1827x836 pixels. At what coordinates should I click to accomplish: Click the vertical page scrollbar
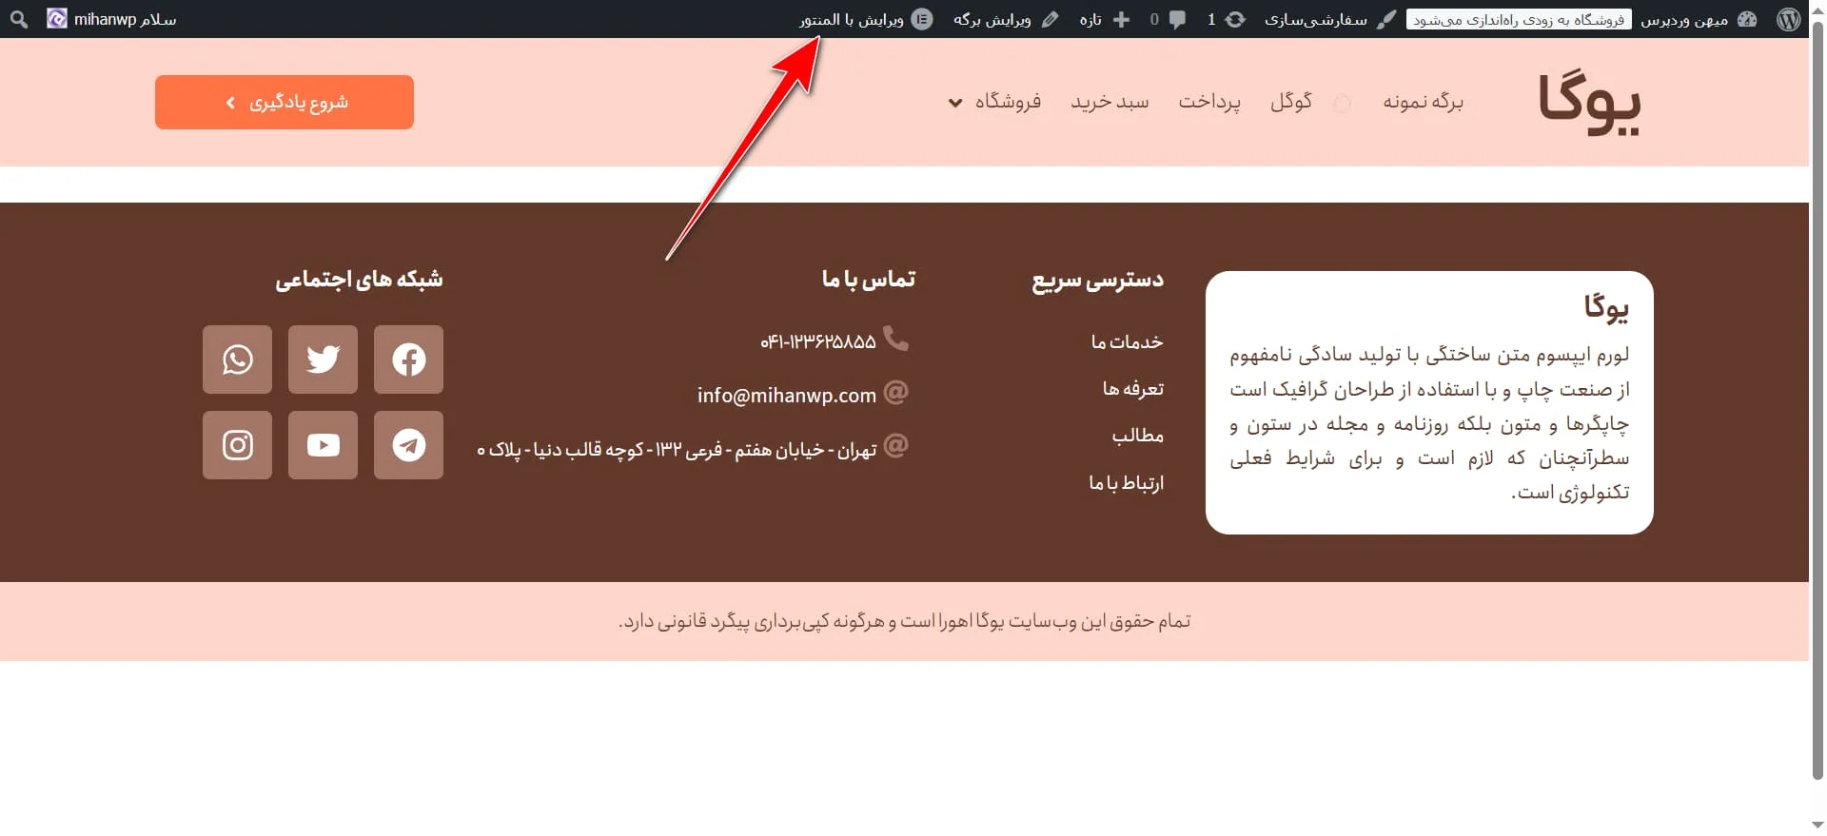coord(1817,399)
